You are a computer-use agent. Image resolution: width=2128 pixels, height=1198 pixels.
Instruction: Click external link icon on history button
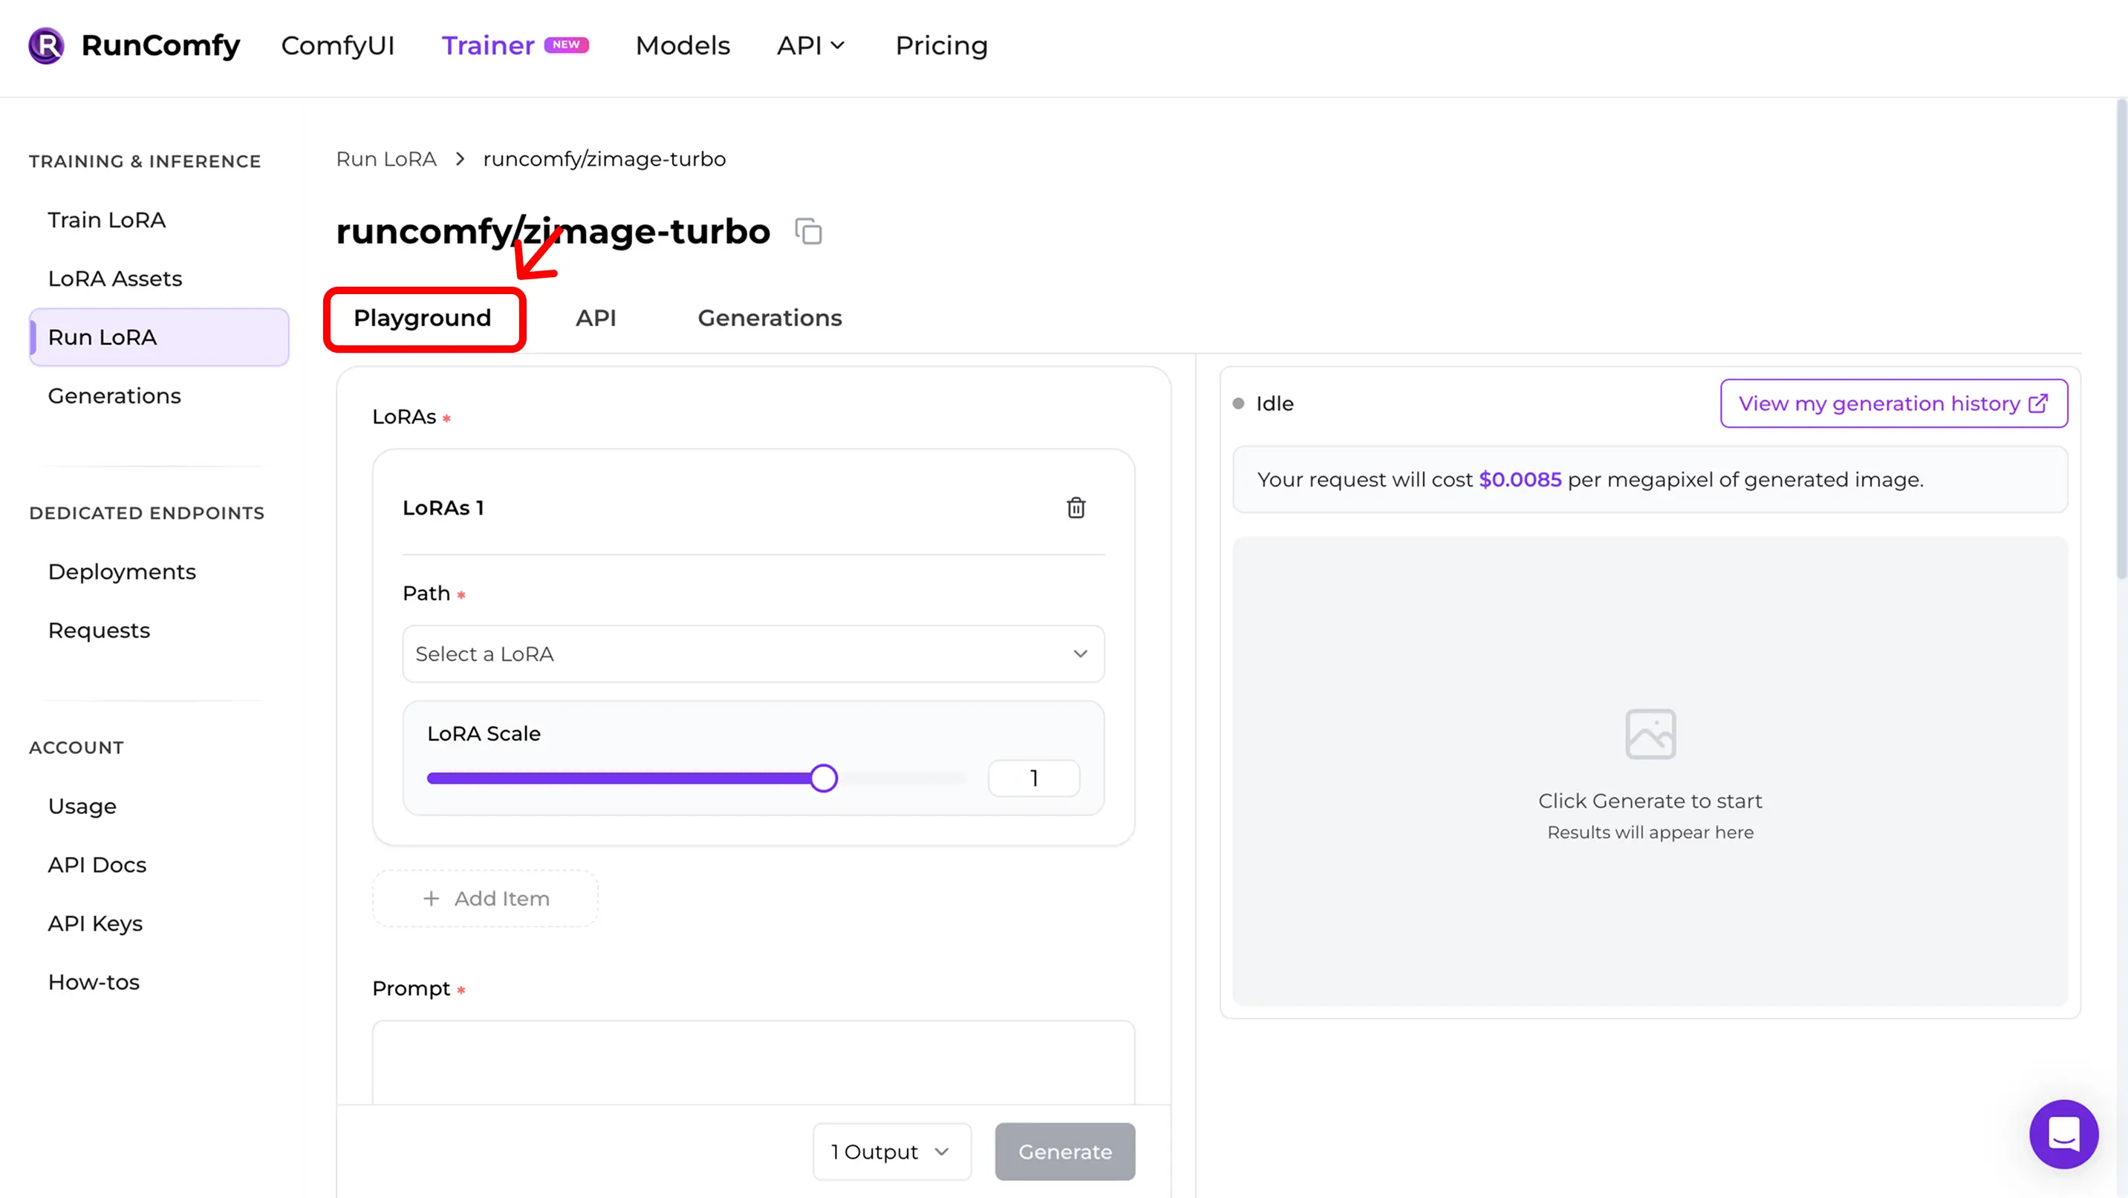tap(2038, 403)
